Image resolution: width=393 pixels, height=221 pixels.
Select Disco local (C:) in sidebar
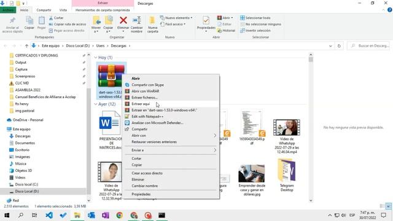tap(26, 184)
